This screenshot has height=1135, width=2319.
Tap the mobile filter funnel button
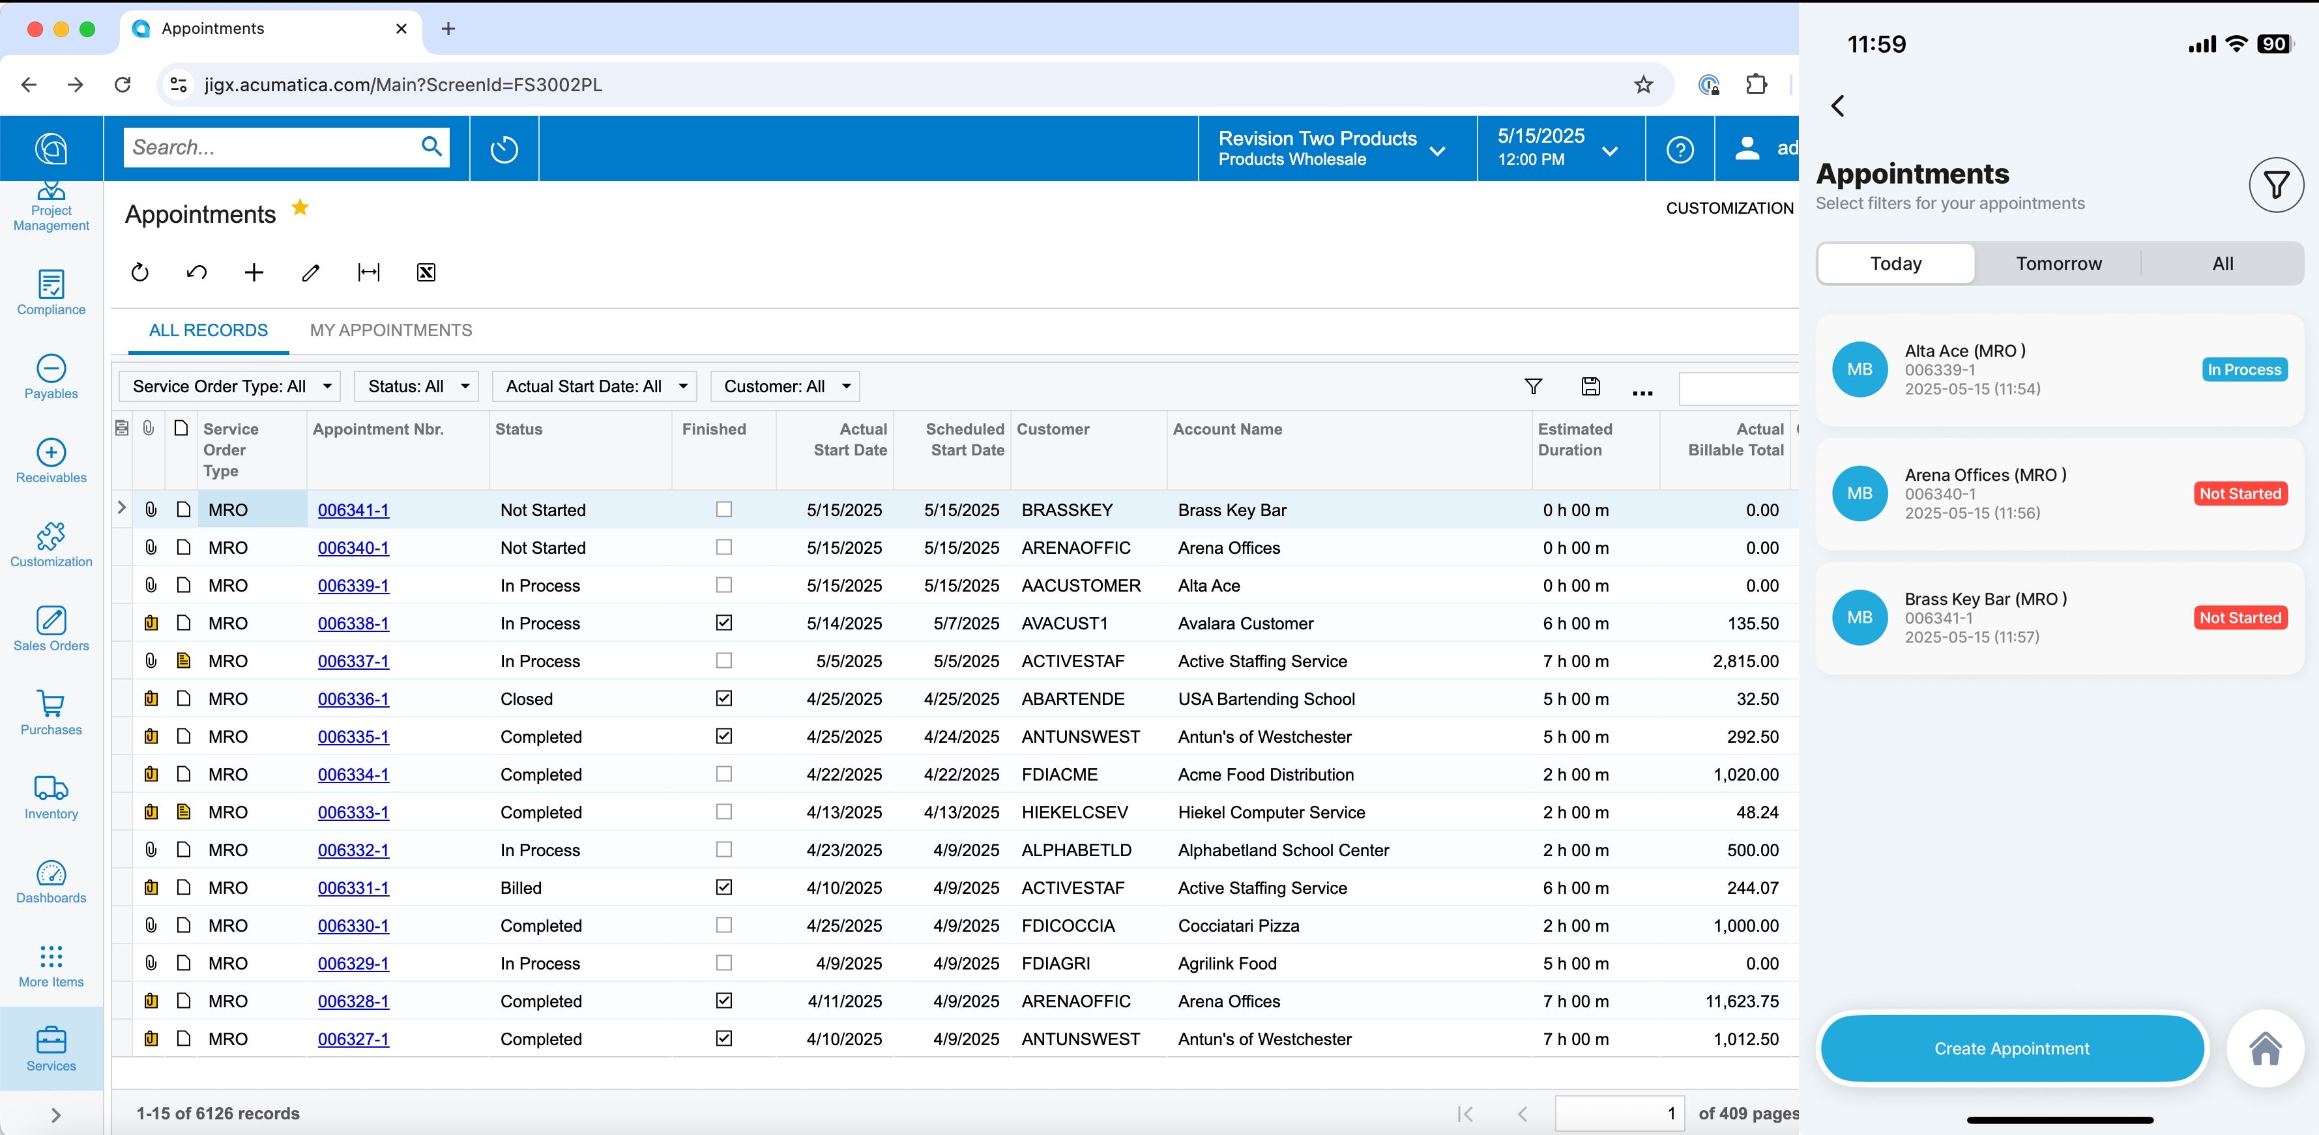coord(2276,186)
